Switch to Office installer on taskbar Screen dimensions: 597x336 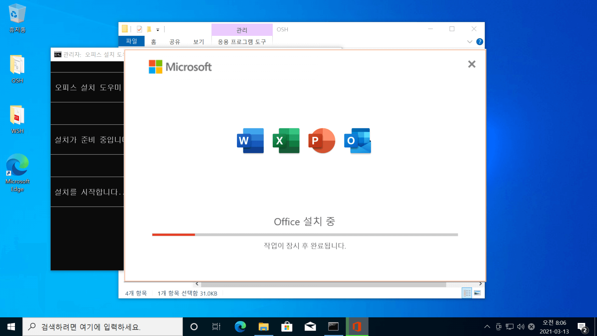tap(357, 327)
